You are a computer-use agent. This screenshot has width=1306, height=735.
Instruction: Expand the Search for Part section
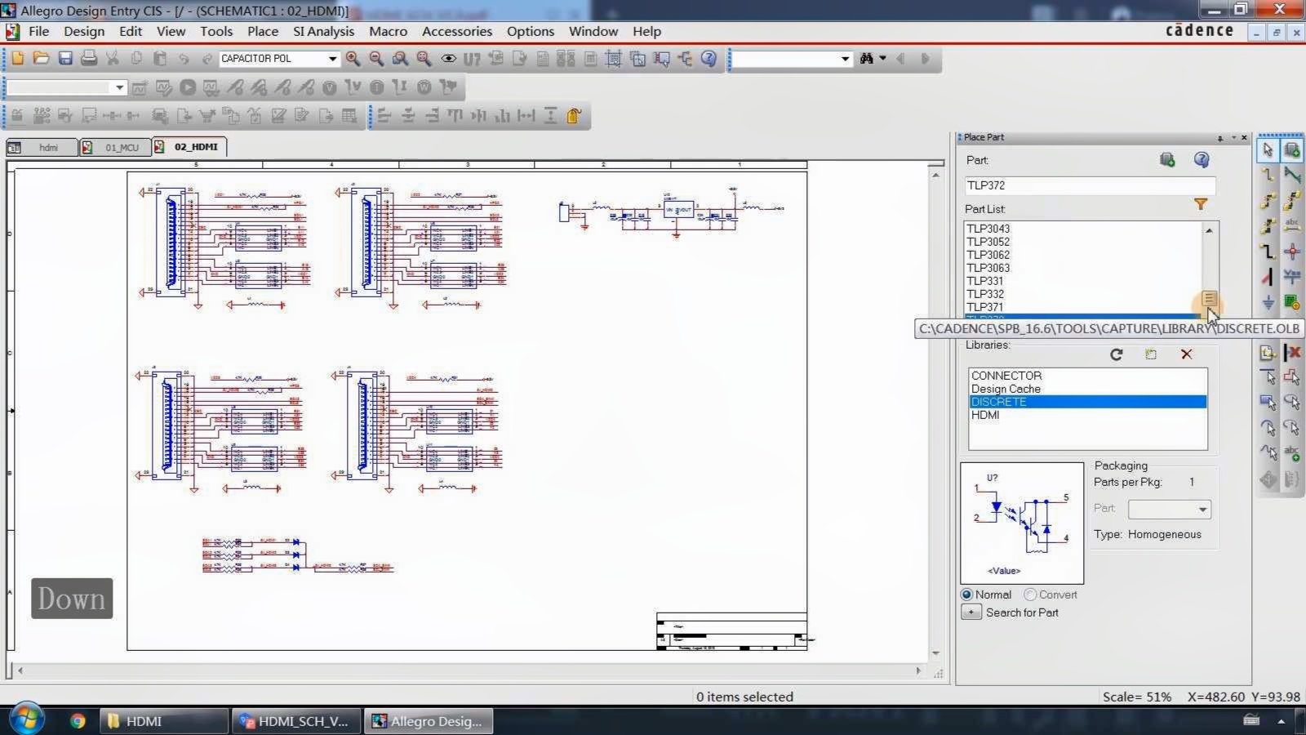click(x=971, y=612)
